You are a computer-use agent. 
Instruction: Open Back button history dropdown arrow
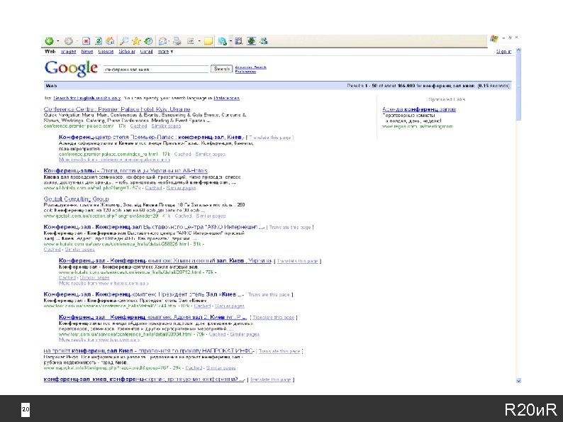[57, 42]
